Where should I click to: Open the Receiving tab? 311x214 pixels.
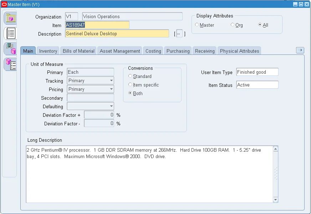click(x=205, y=51)
